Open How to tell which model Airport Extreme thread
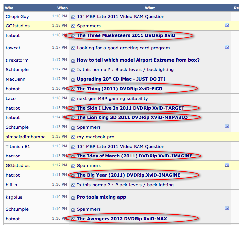The image size is (239, 225). click(x=138, y=60)
